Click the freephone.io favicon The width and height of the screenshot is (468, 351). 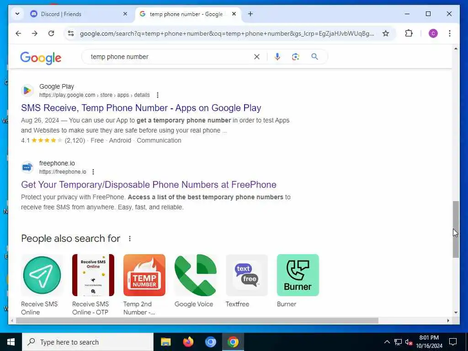click(27, 167)
